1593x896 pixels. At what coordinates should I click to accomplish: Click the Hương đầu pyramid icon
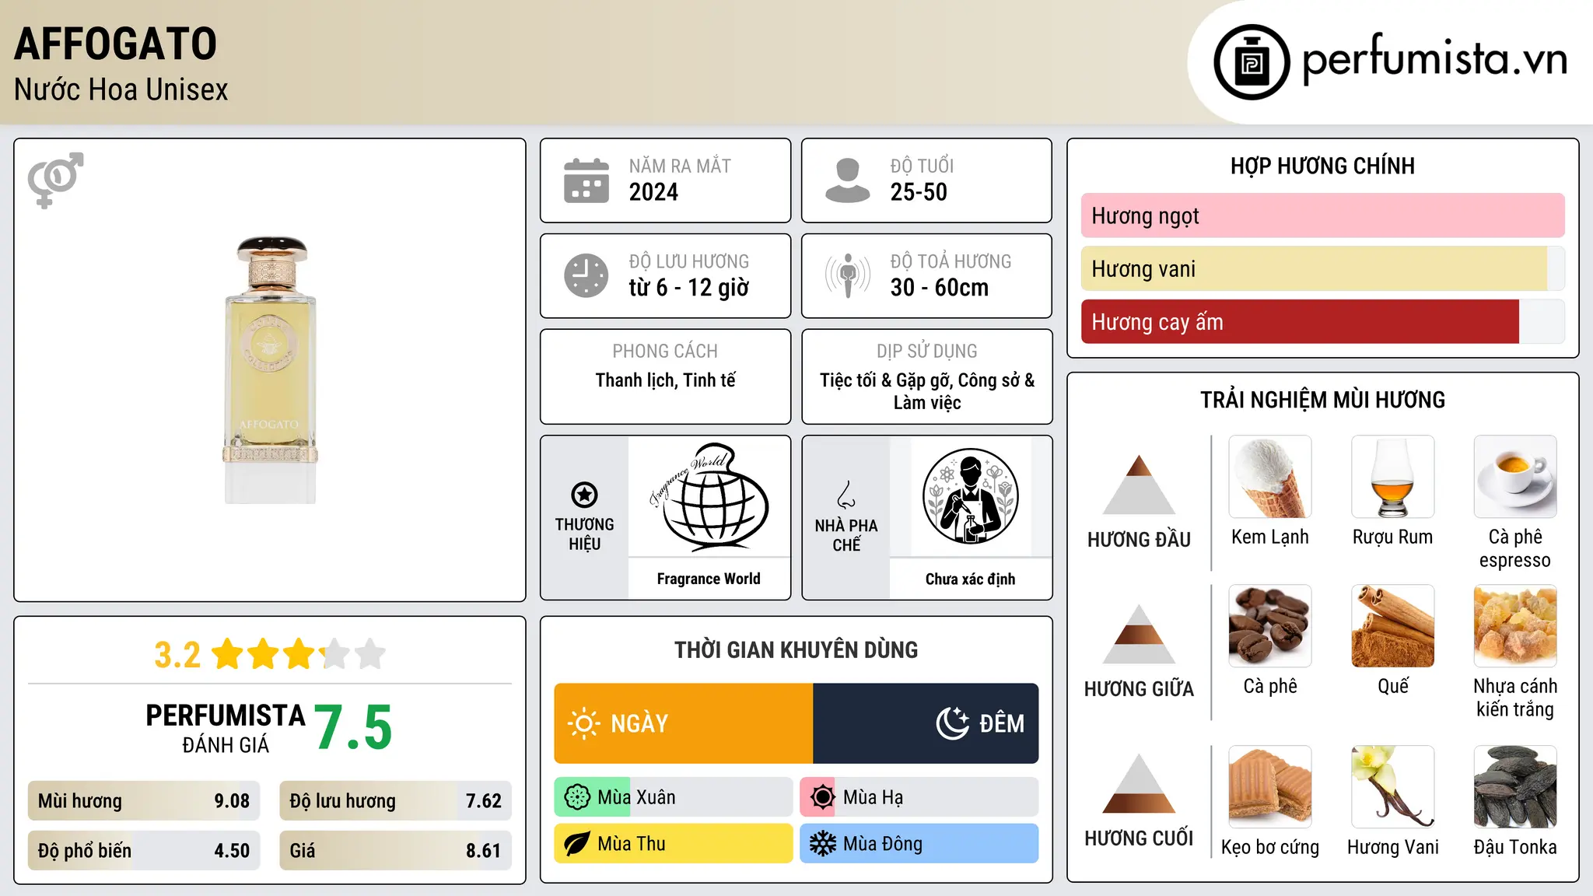point(1139,485)
